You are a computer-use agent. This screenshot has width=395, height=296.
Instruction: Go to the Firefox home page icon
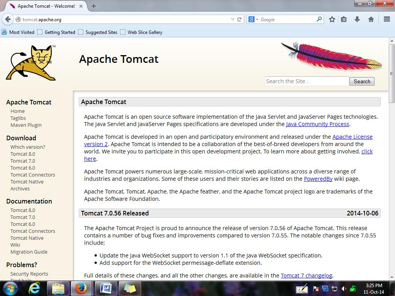[371, 19]
